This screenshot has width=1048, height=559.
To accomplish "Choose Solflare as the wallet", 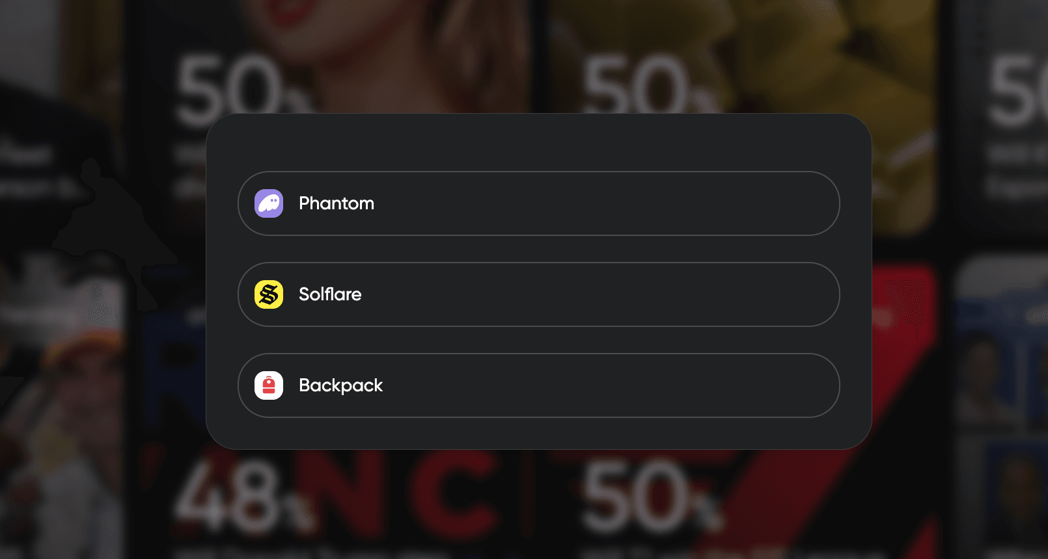I will tap(538, 294).
